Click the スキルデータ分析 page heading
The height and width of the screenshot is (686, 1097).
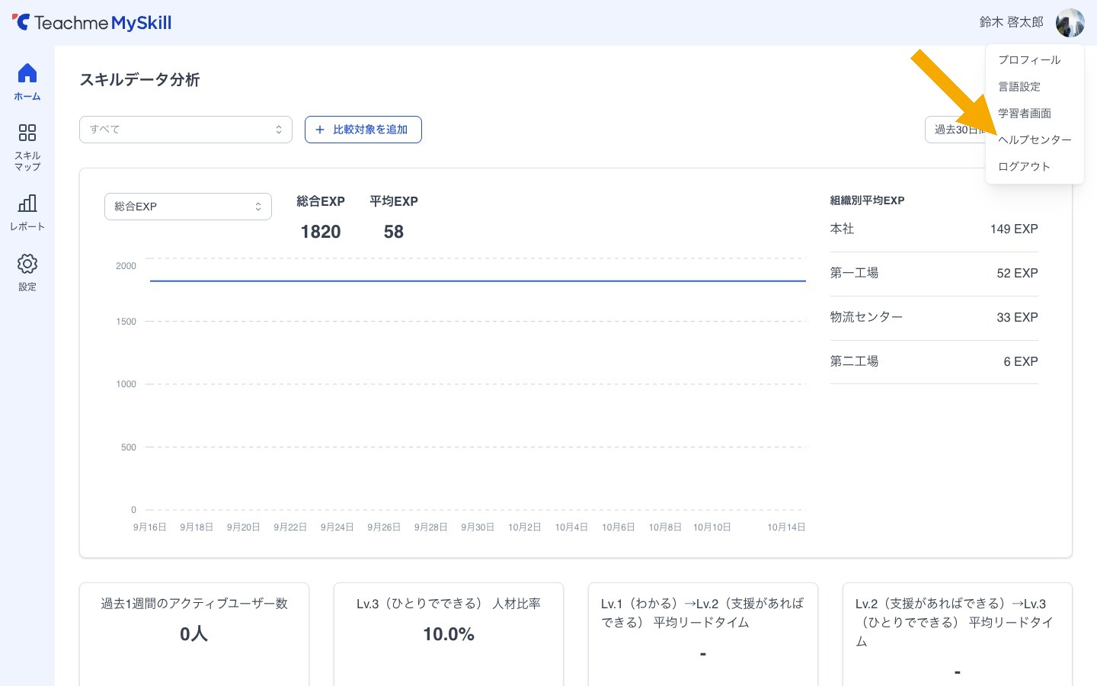tap(140, 80)
